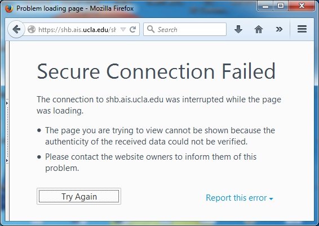
Task: Show more toolbar tools via double chevron
Action: (279, 29)
